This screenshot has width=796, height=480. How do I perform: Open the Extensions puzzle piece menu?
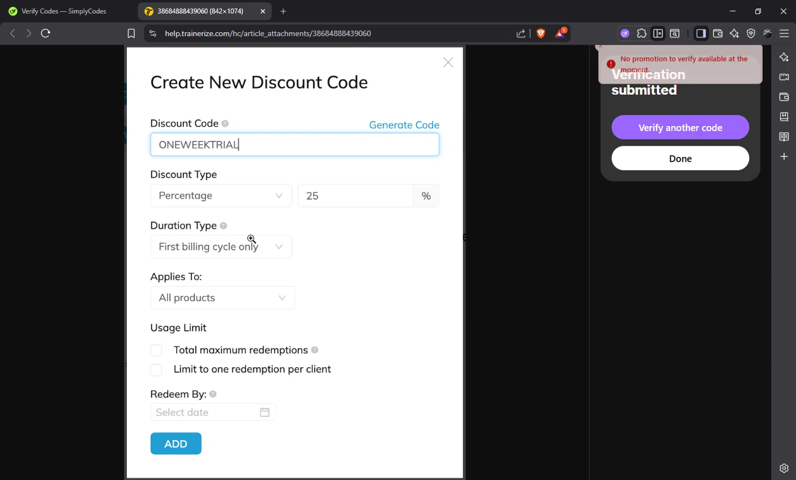(x=642, y=33)
